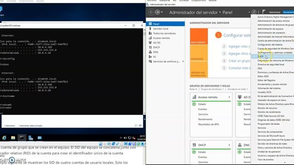The width and height of the screenshot is (294, 165).
Task: Click the Todos los servidores sidebar icon
Action: pyautogui.click(x=150, y=33)
